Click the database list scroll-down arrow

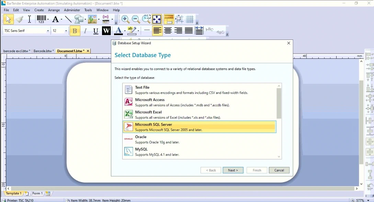point(279,157)
